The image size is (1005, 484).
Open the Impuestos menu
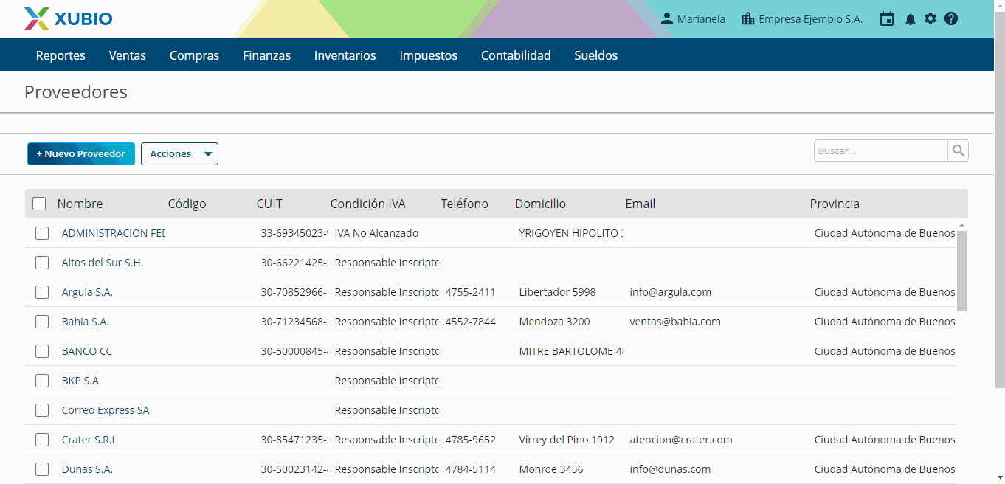pos(428,55)
